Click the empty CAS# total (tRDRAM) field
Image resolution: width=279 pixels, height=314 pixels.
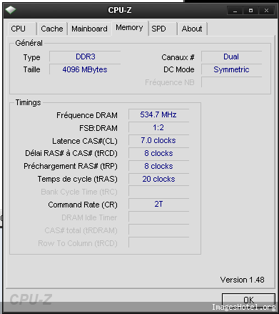click(158, 230)
